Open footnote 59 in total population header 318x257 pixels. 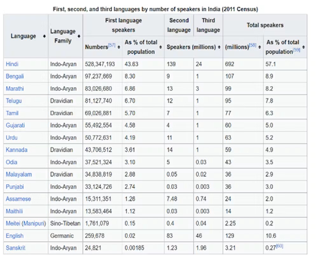pos(296,50)
